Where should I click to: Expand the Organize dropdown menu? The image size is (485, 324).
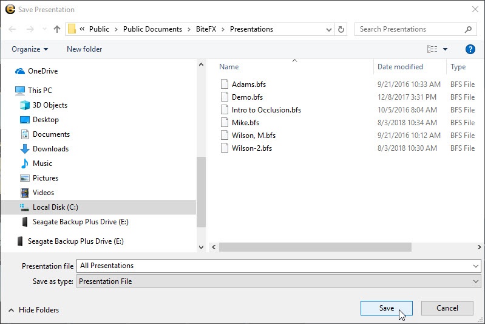coord(29,49)
